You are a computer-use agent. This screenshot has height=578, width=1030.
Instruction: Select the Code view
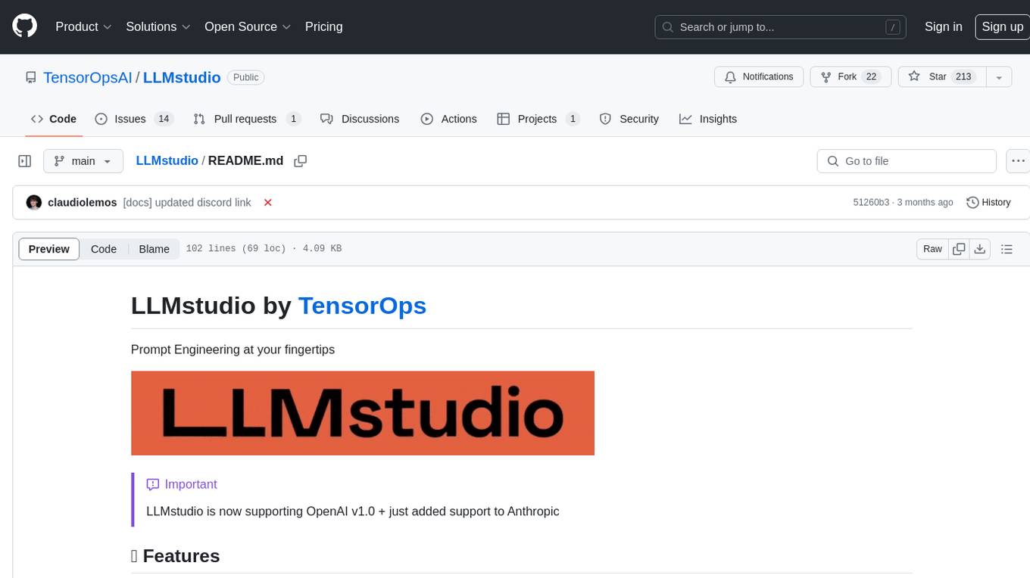[x=104, y=249]
